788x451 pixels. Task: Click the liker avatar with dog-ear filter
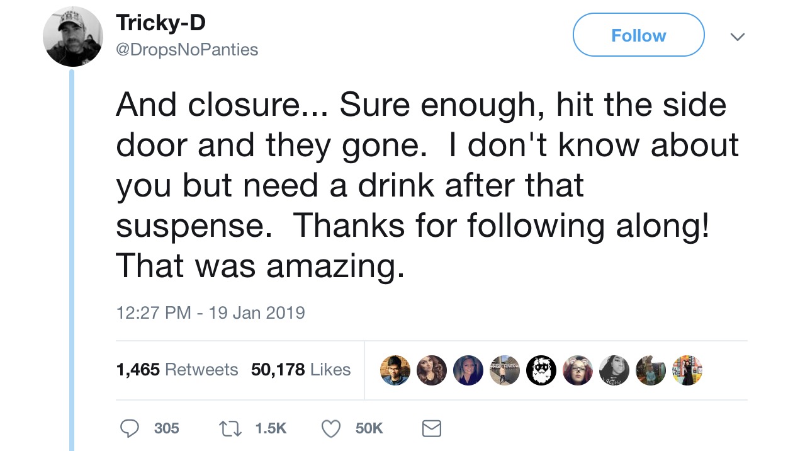[577, 370]
